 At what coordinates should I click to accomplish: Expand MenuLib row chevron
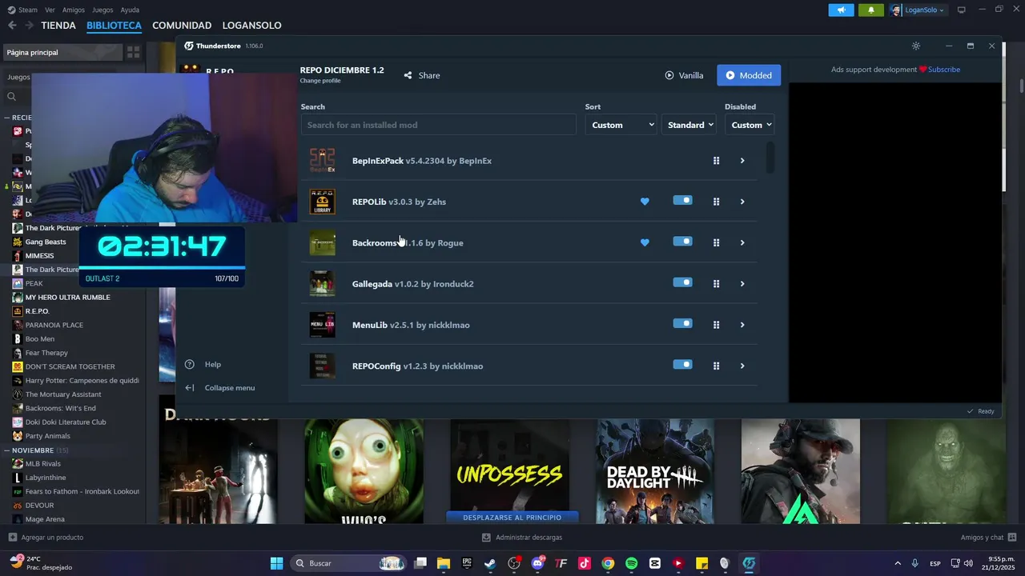(x=742, y=325)
